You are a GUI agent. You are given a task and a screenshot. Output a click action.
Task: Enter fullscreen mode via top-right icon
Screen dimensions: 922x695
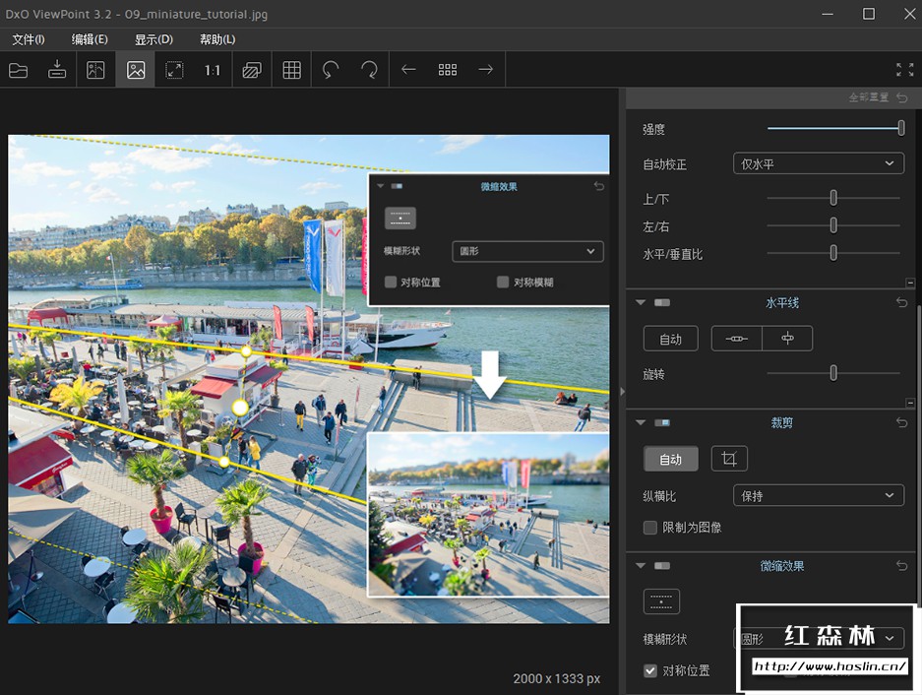pos(904,69)
